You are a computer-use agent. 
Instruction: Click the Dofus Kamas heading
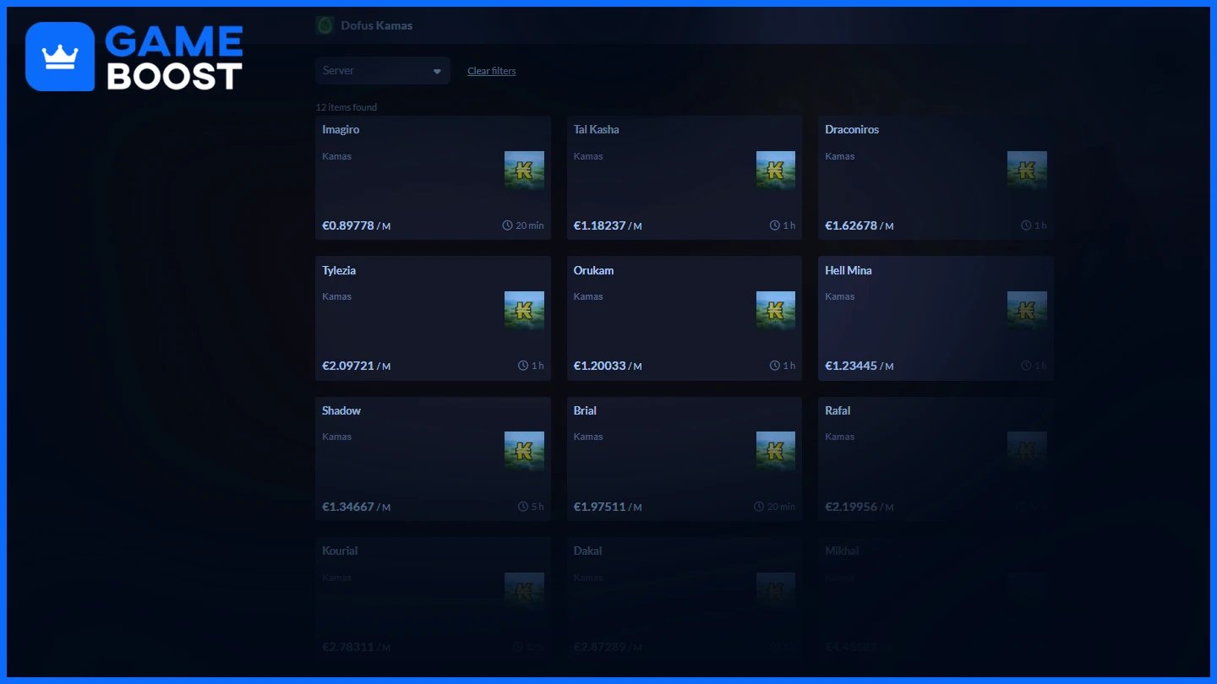[x=377, y=25]
